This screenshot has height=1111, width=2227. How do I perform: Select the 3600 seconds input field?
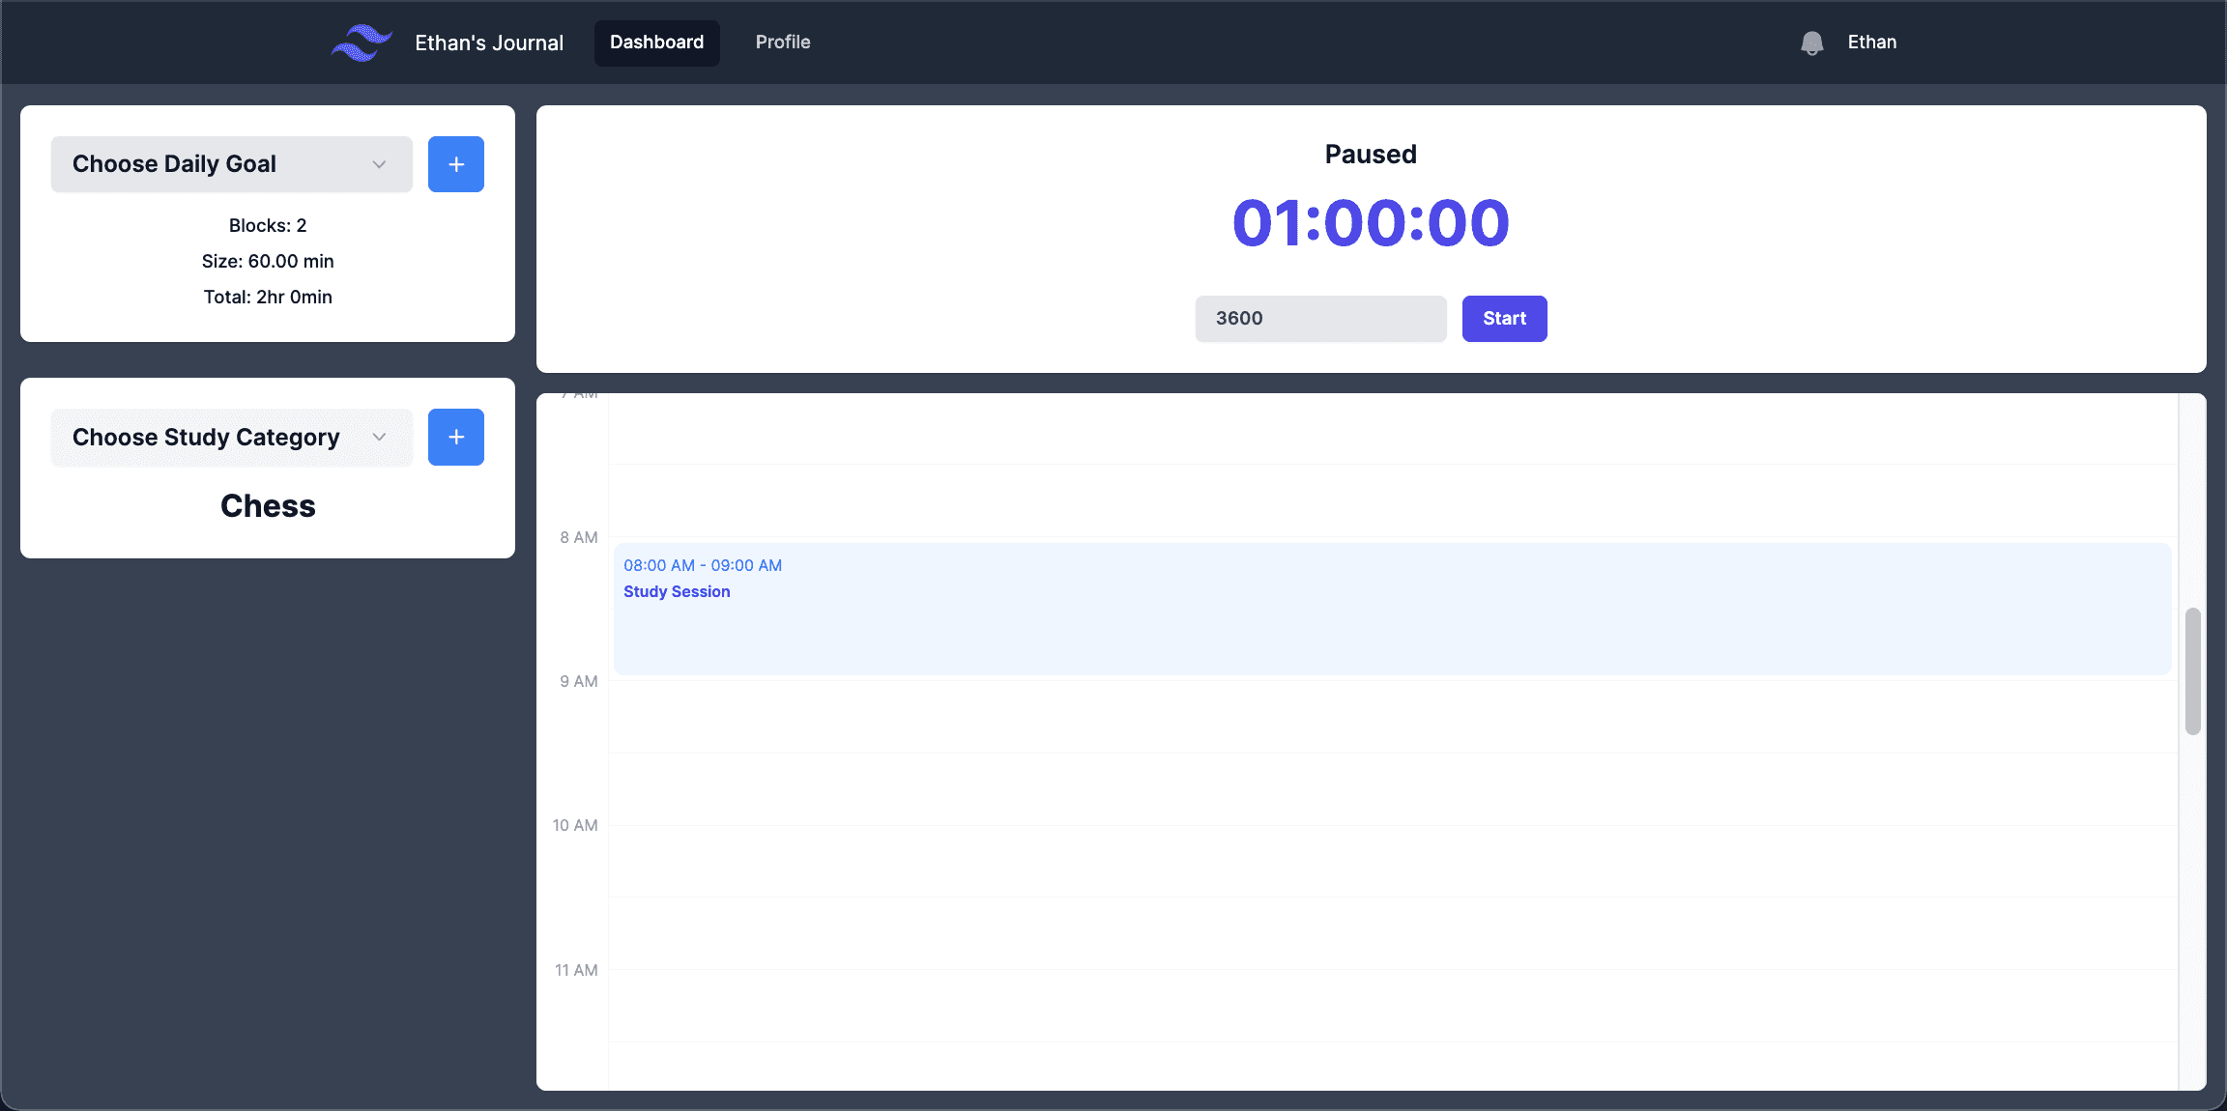(x=1319, y=318)
